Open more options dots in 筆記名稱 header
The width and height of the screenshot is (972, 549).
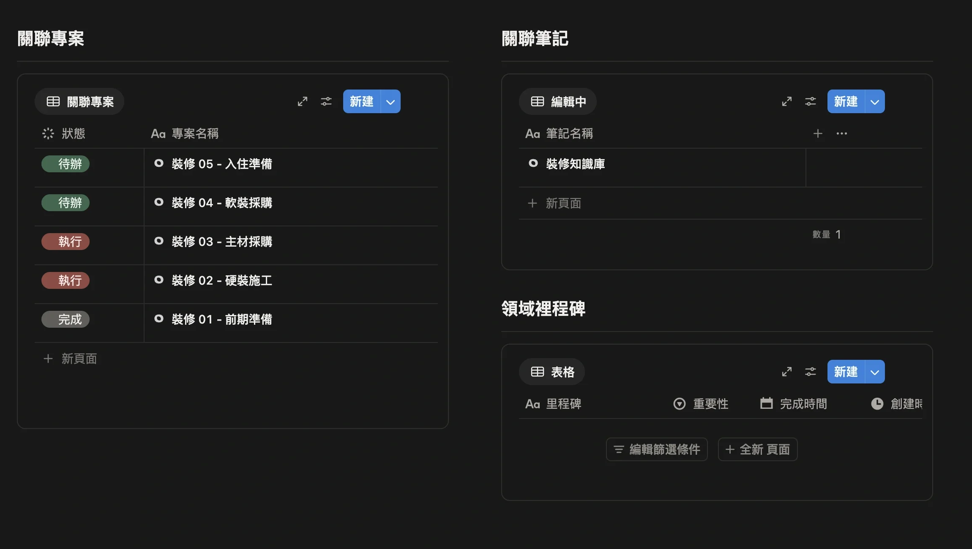(841, 133)
